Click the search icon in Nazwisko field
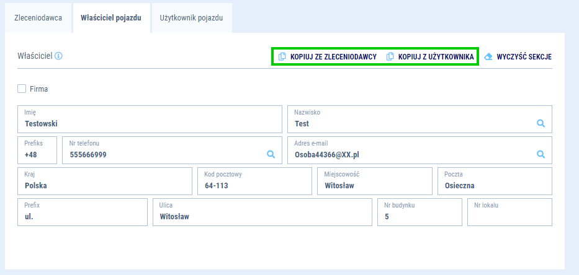The width and height of the screenshot is (579, 275). pos(541,123)
